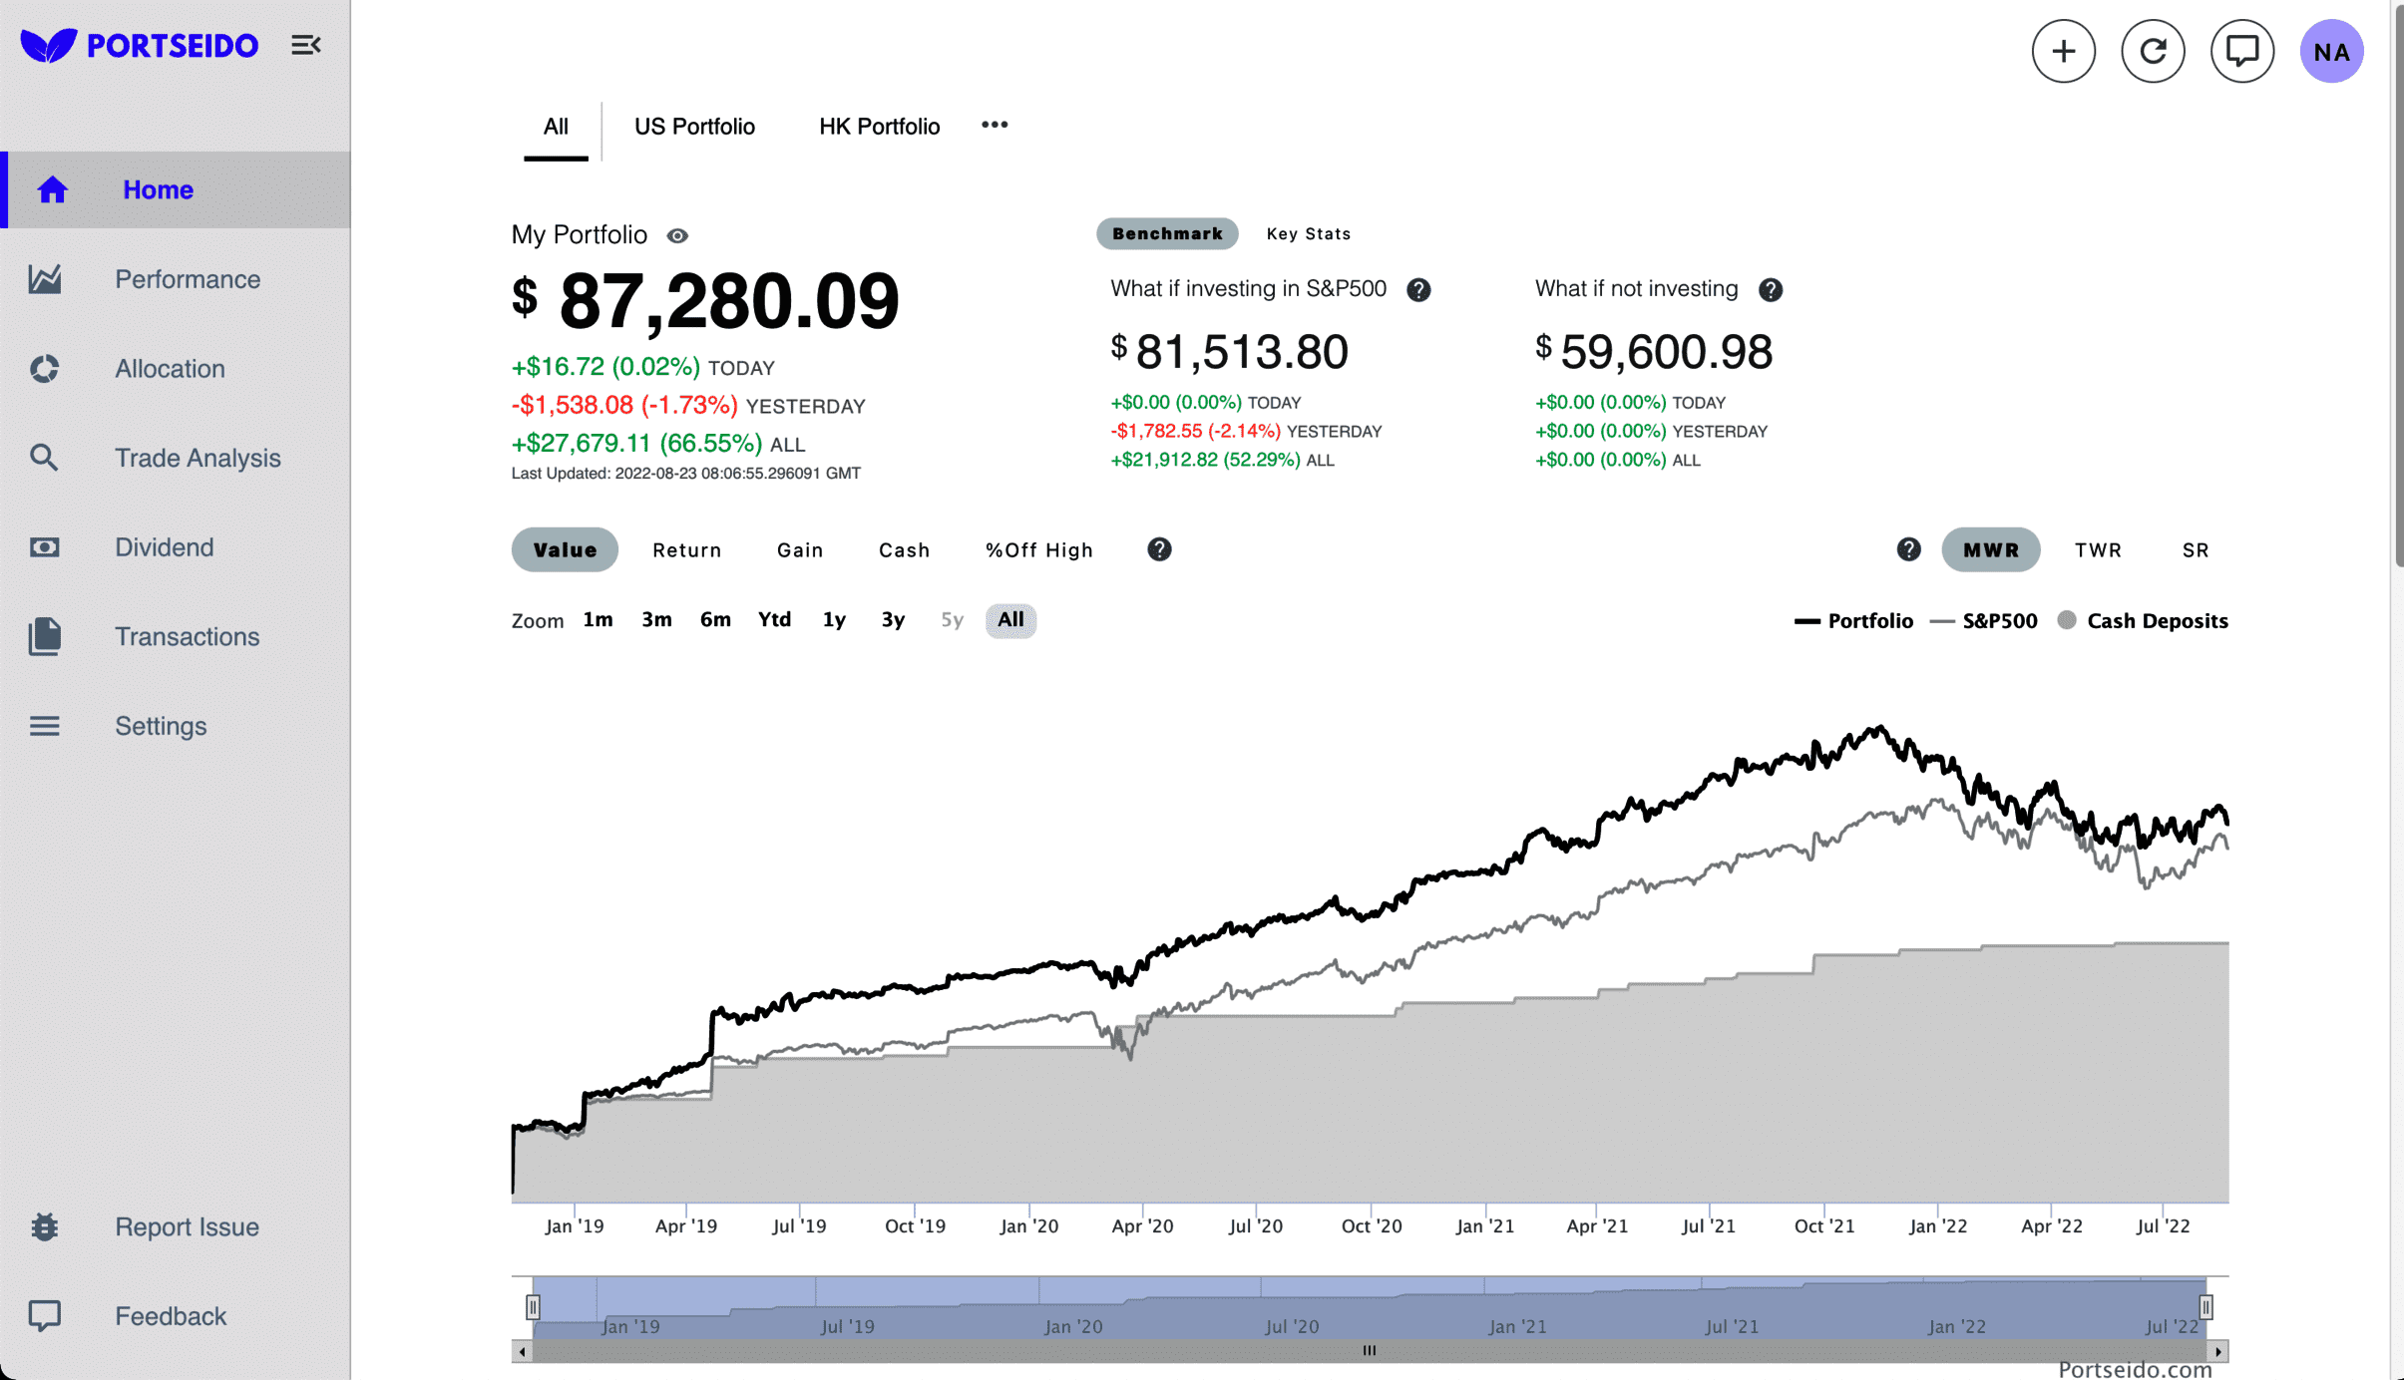
Task: Click the refresh data icon
Action: pyautogui.click(x=2153, y=51)
